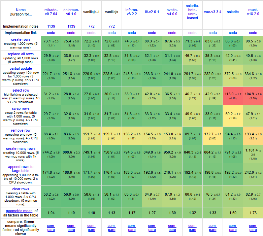
Task: Click the vanillajs column header
Action: pyautogui.click(x=111, y=12)
